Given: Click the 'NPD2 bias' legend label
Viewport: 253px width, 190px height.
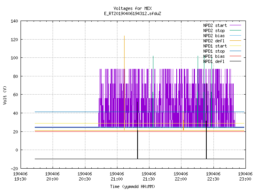Looking at the screenshot, I should point(214,36).
